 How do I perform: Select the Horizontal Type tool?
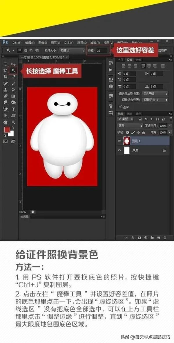point(13,109)
